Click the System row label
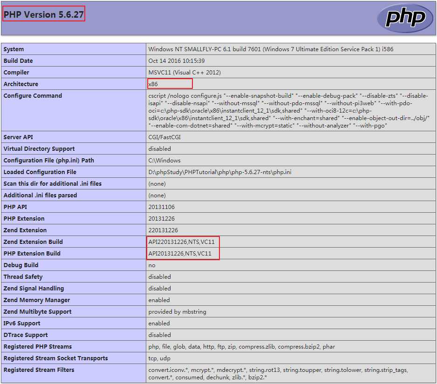This screenshot has width=437, height=384. [x=14, y=49]
